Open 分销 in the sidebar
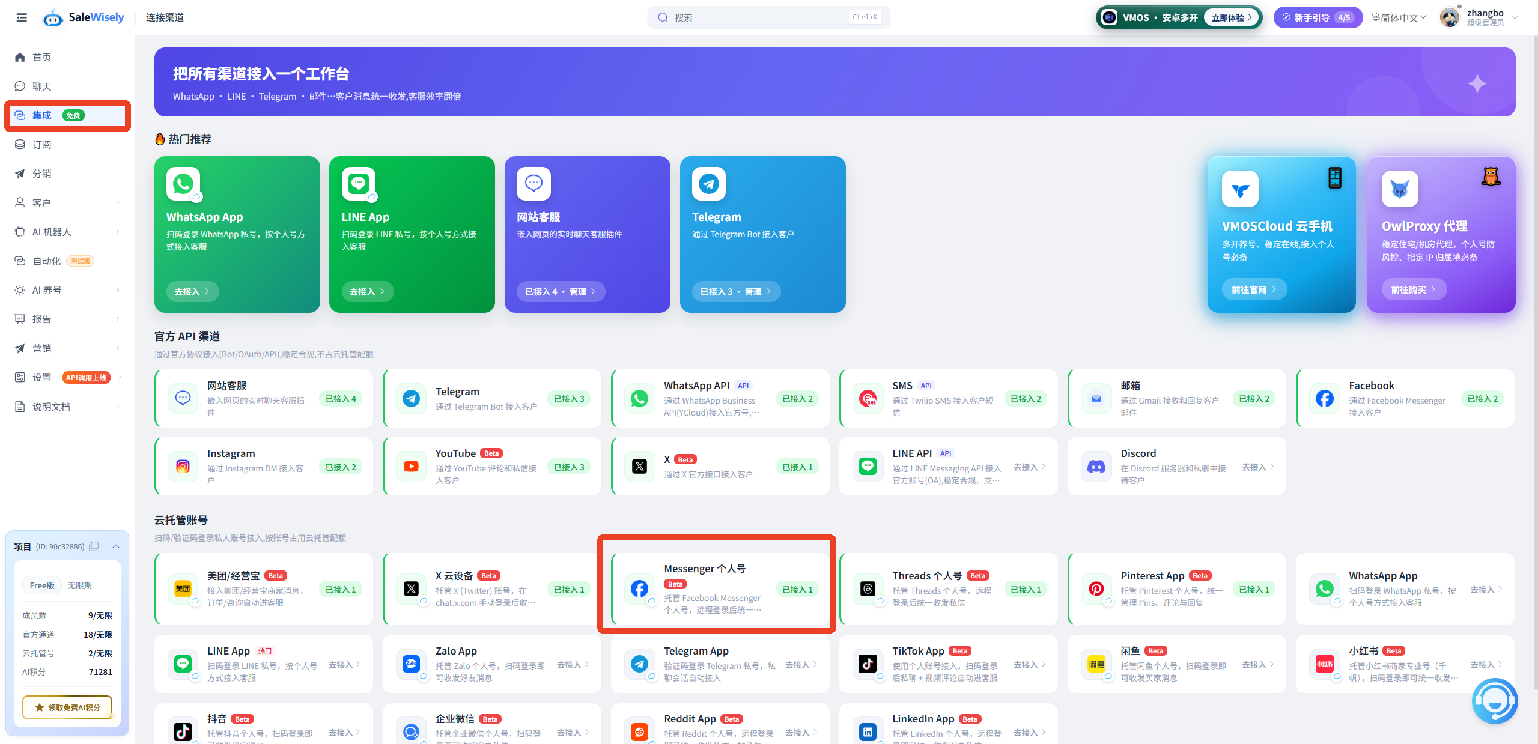This screenshot has width=1538, height=744. 67,174
